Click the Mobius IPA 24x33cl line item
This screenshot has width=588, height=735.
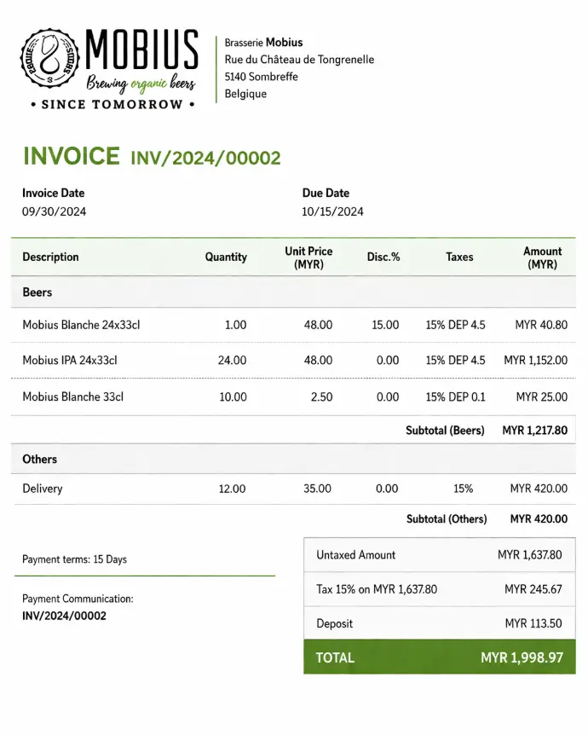tap(69, 361)
